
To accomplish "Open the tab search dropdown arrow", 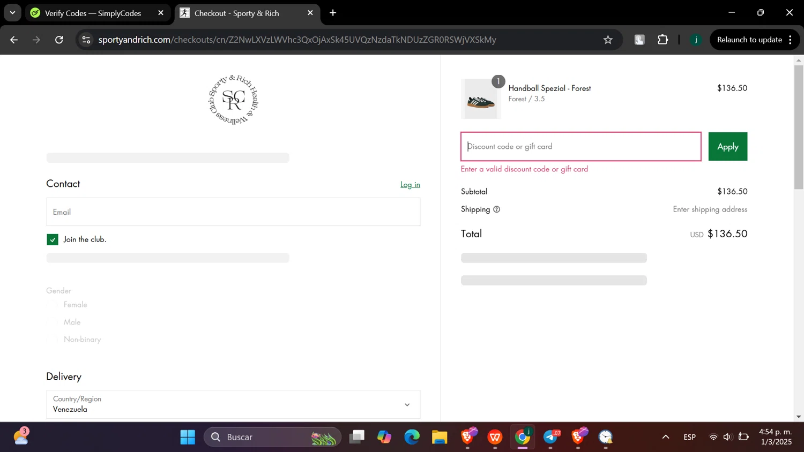I will [x=12, y=12].
